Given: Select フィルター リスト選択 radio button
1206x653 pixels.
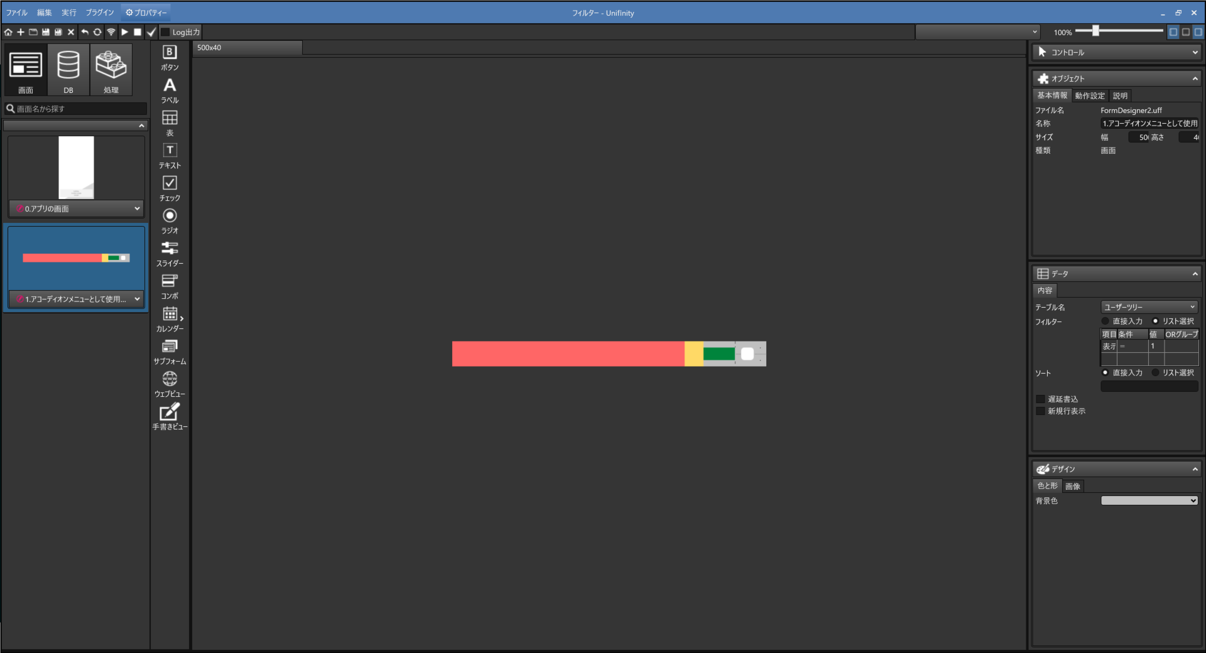Looking at the screenshot, I should click(x=1155, y=321).
